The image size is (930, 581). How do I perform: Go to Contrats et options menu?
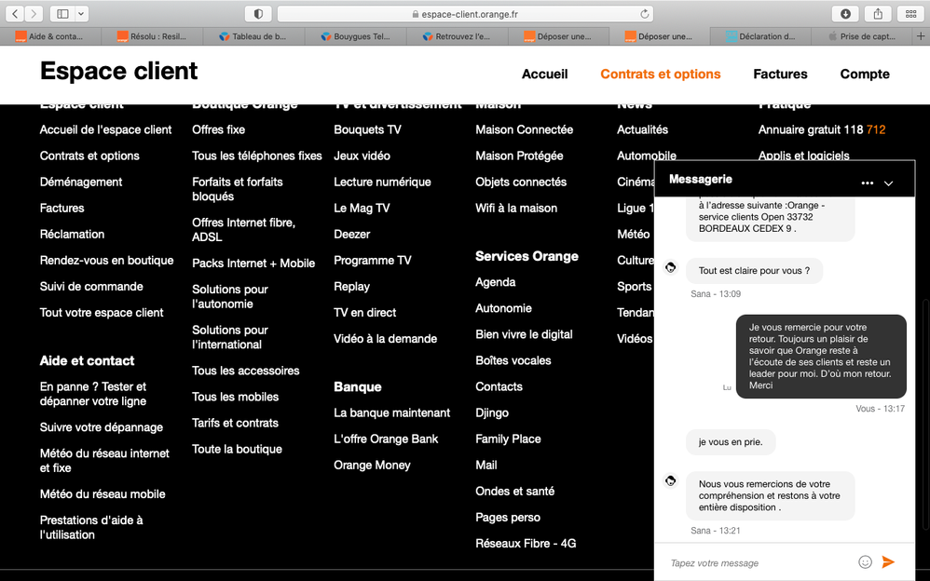click(x=660, y=74)
